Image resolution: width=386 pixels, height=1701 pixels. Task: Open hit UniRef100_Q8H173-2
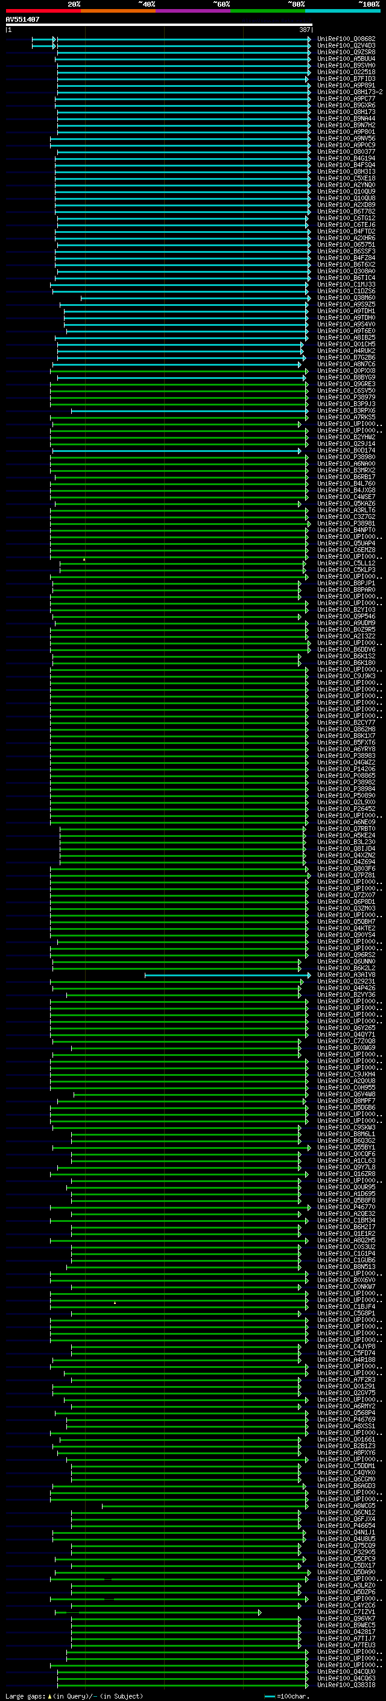click(350, 92)
